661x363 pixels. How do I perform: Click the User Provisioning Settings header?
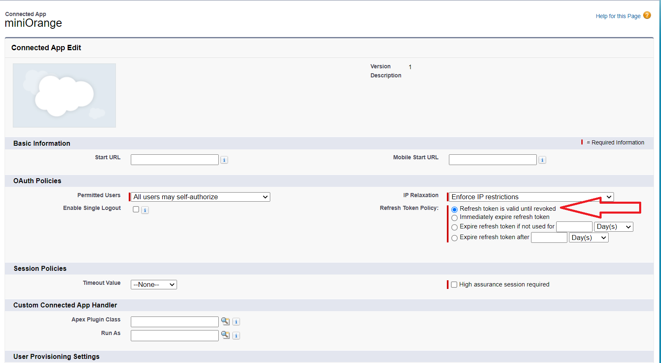[x=57, y=356]
